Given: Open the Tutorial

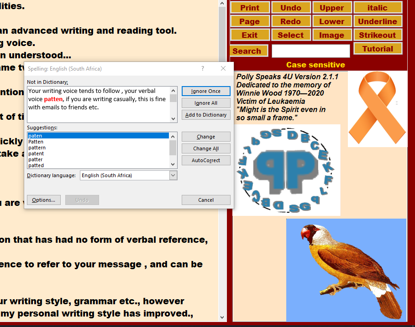Looking at the screenshot, I should 377,49.
